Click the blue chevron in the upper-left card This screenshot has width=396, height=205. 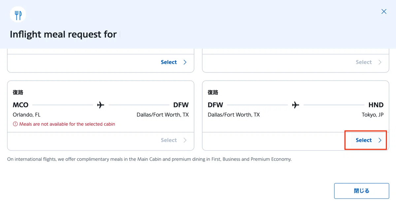[185, 62]
